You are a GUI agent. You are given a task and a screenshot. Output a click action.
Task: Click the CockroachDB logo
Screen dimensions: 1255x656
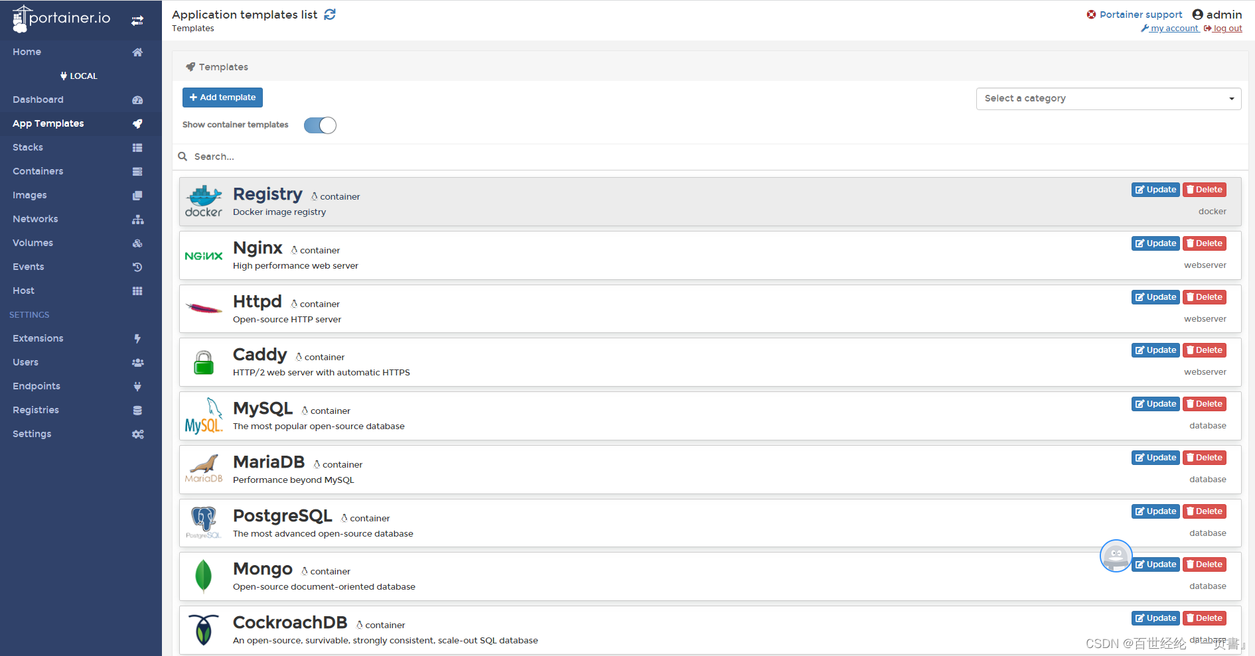point(204,629)
